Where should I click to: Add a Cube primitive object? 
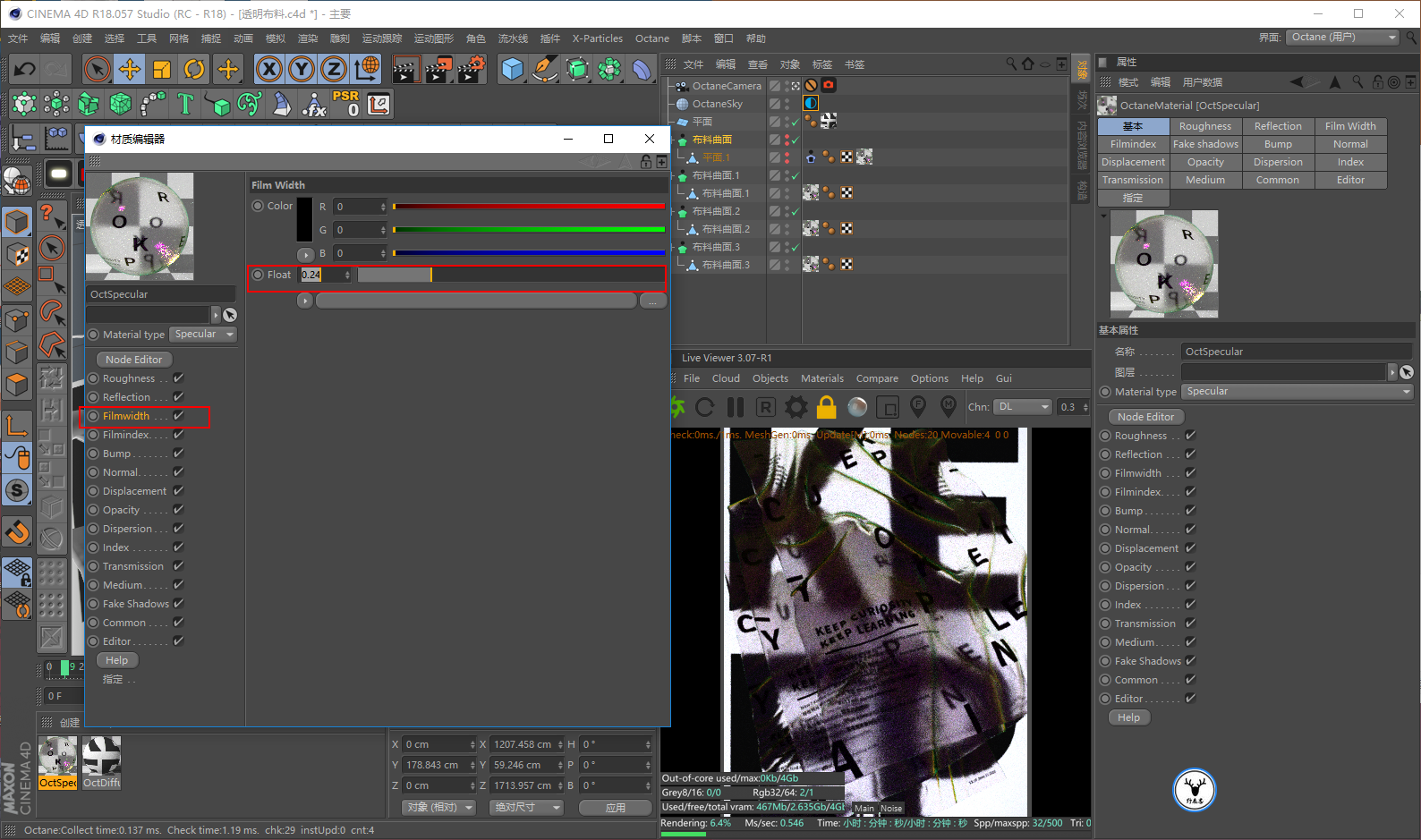coord(512,69)
